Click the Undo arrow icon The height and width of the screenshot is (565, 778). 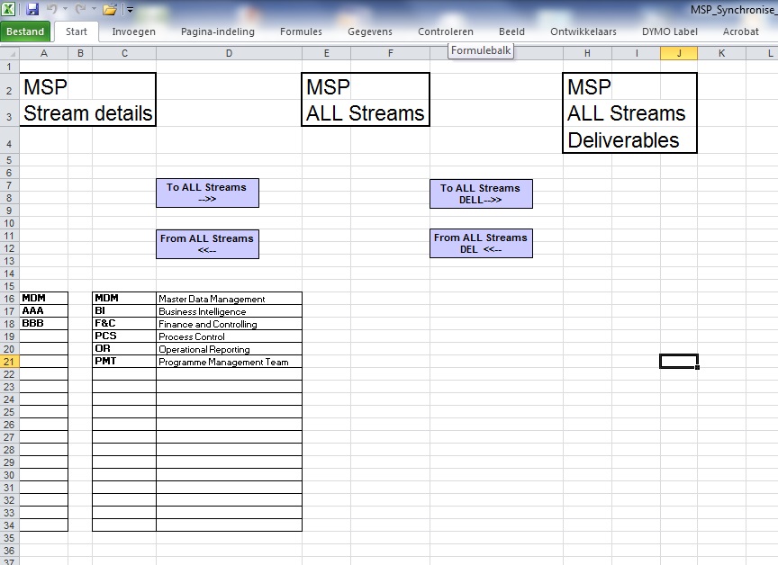[52, 9]
